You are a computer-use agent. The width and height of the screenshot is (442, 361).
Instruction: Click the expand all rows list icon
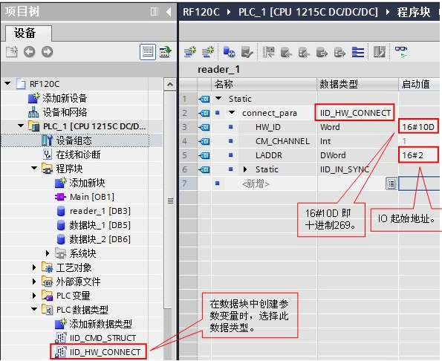point(358,52)
